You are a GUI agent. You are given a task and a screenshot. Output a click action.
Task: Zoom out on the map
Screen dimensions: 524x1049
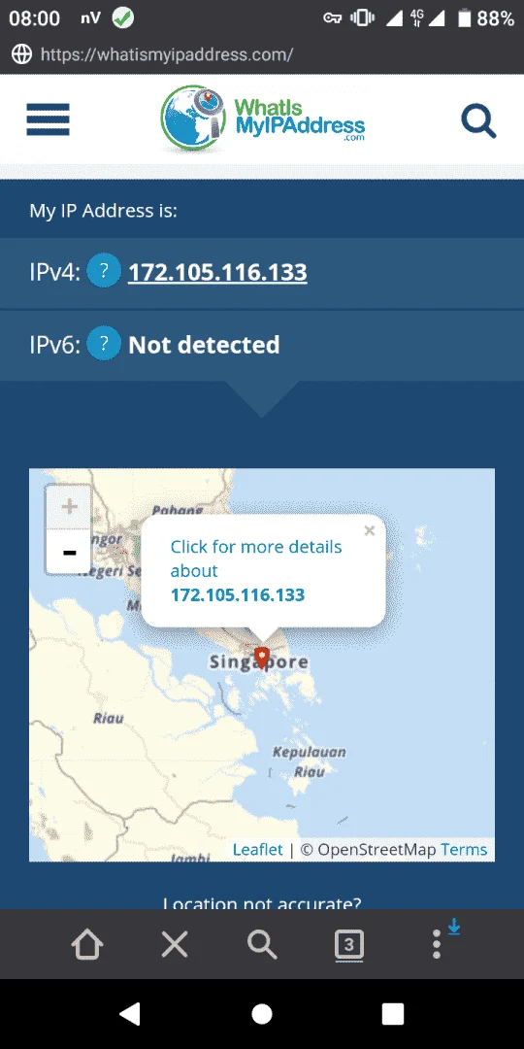click(69, 552)
